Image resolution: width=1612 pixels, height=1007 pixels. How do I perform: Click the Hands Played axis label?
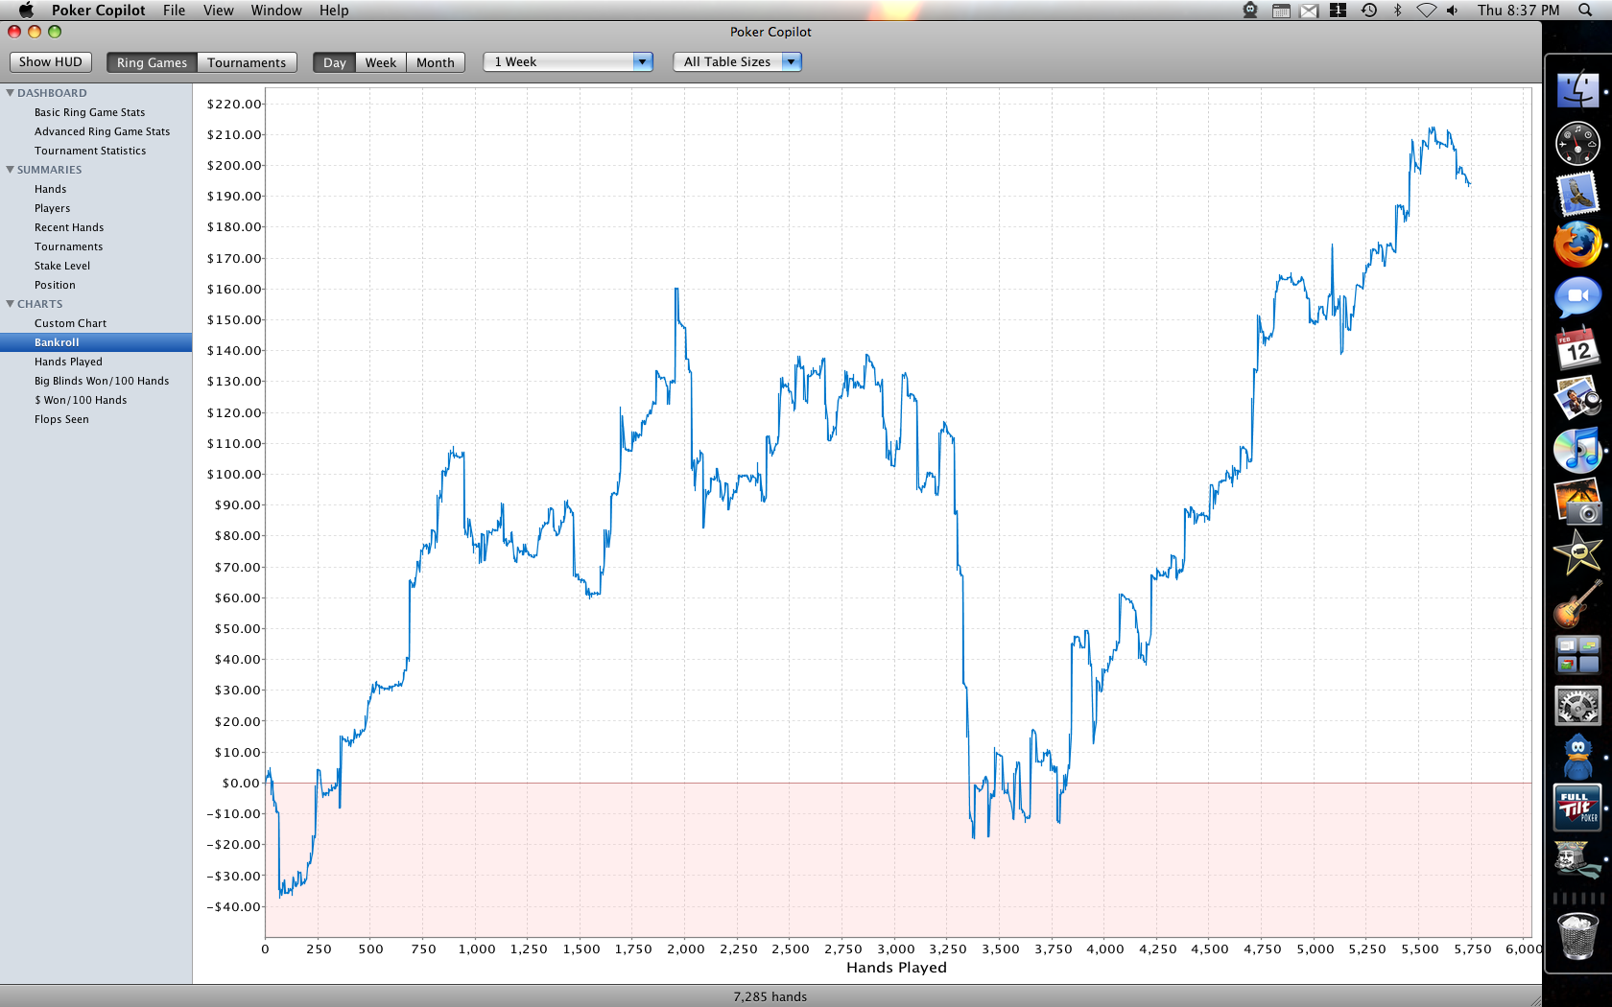896,968
